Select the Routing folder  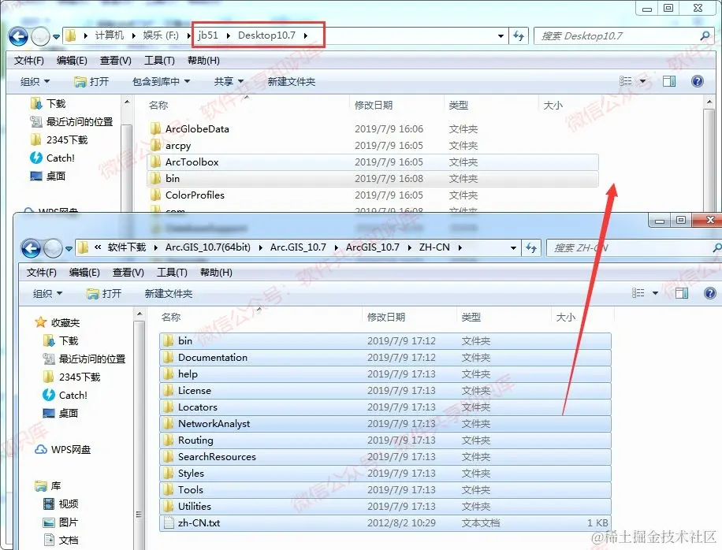(385, 440)
